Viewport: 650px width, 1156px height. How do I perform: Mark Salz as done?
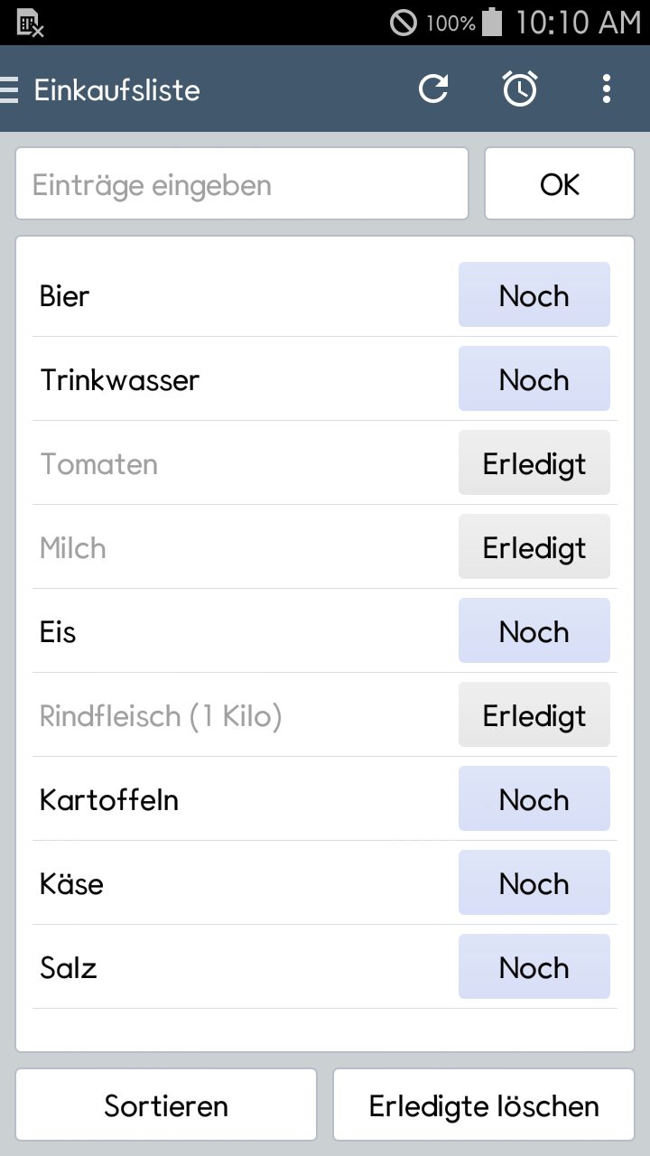pyautogui.click(x=534, y=967)
